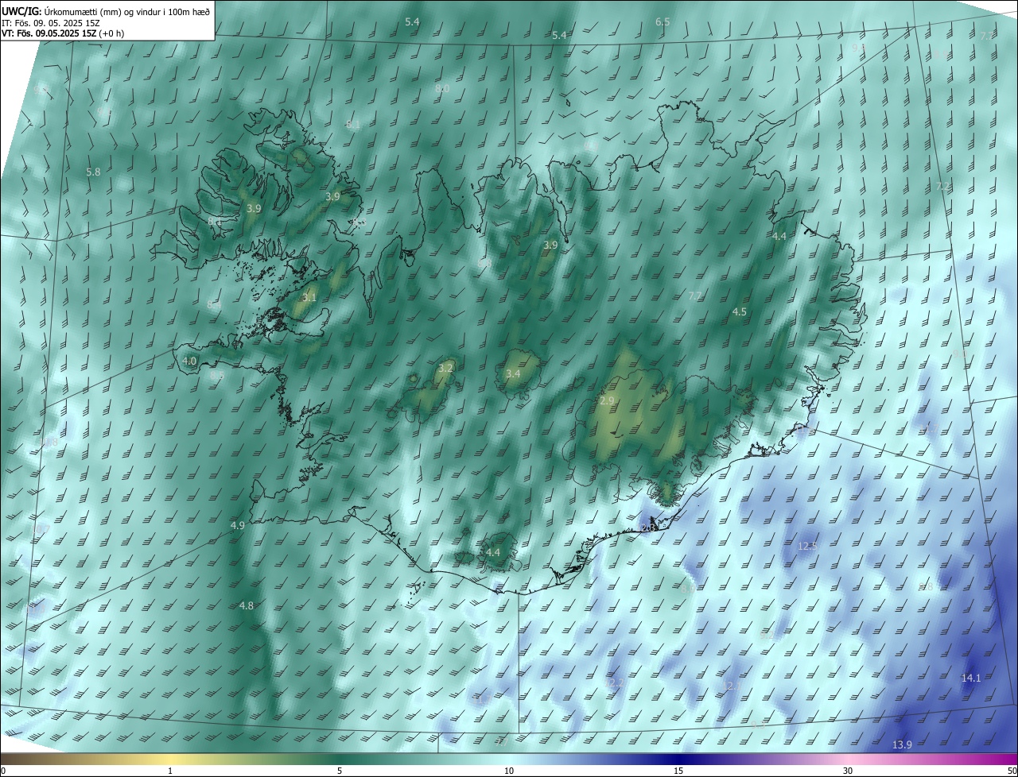
Task: Click the '14.1' value on the map
Action: pos(971,678)
